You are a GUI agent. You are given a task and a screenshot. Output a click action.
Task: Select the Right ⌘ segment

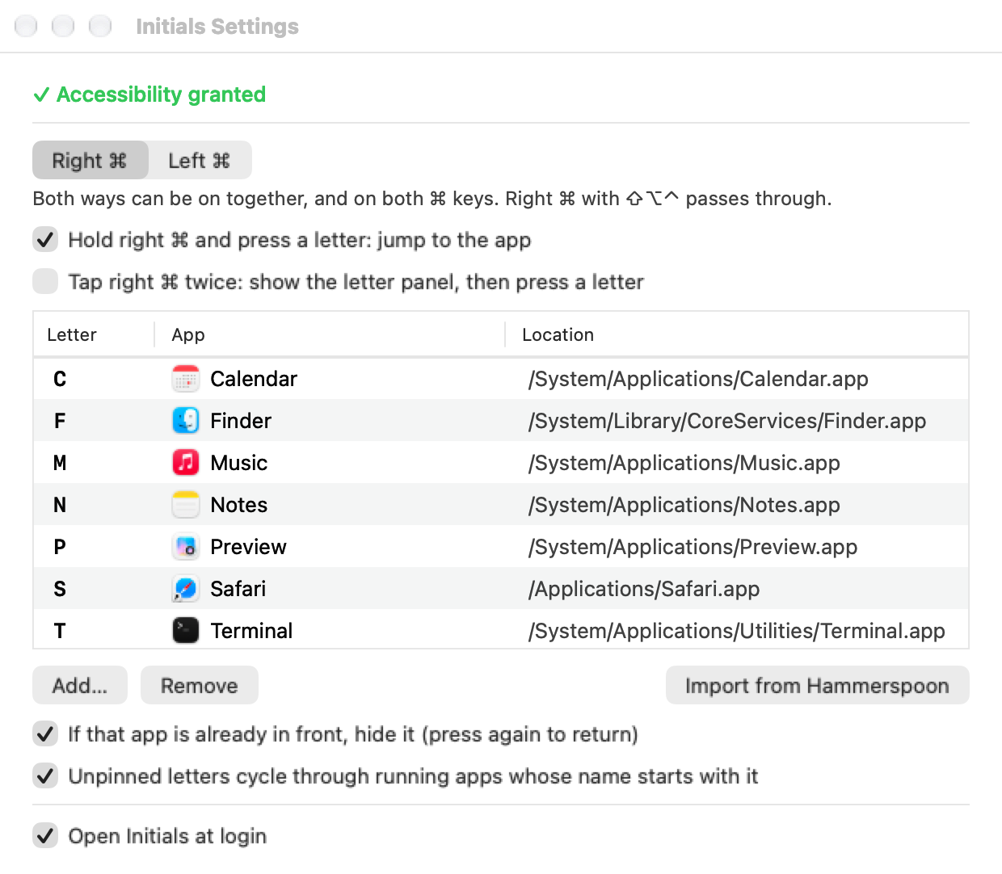pyautogui.click(x=91, y=160)
